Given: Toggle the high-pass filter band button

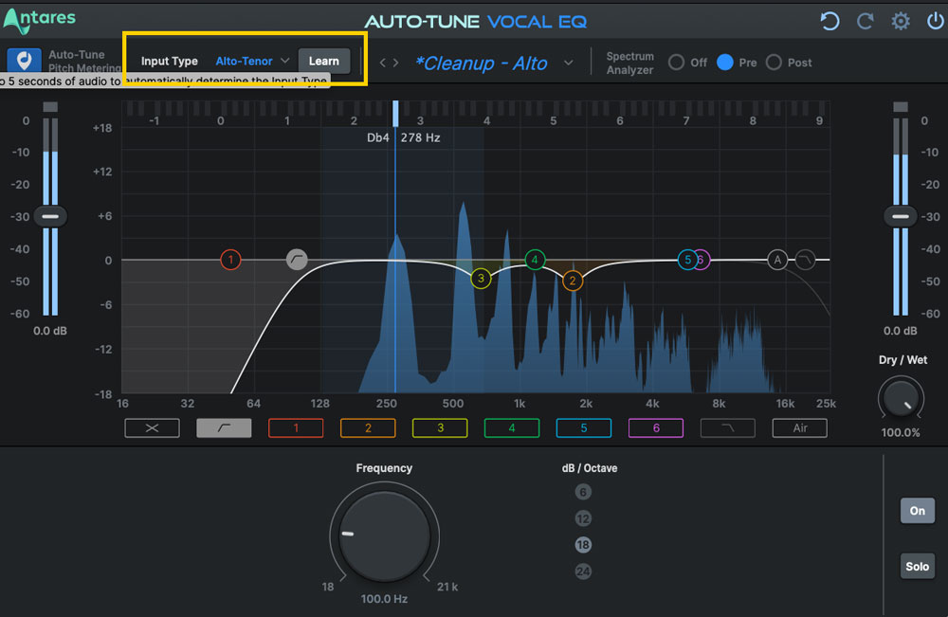Looking at the screenshot, I should point(224,427).
